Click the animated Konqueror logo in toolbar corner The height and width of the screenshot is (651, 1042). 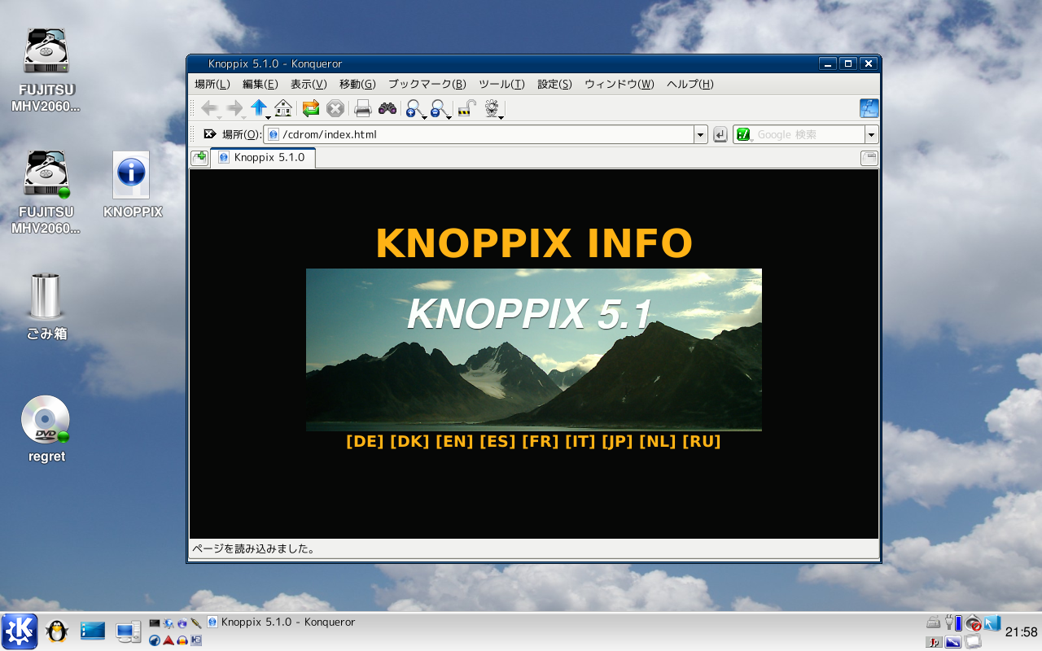tap(869, 108)
